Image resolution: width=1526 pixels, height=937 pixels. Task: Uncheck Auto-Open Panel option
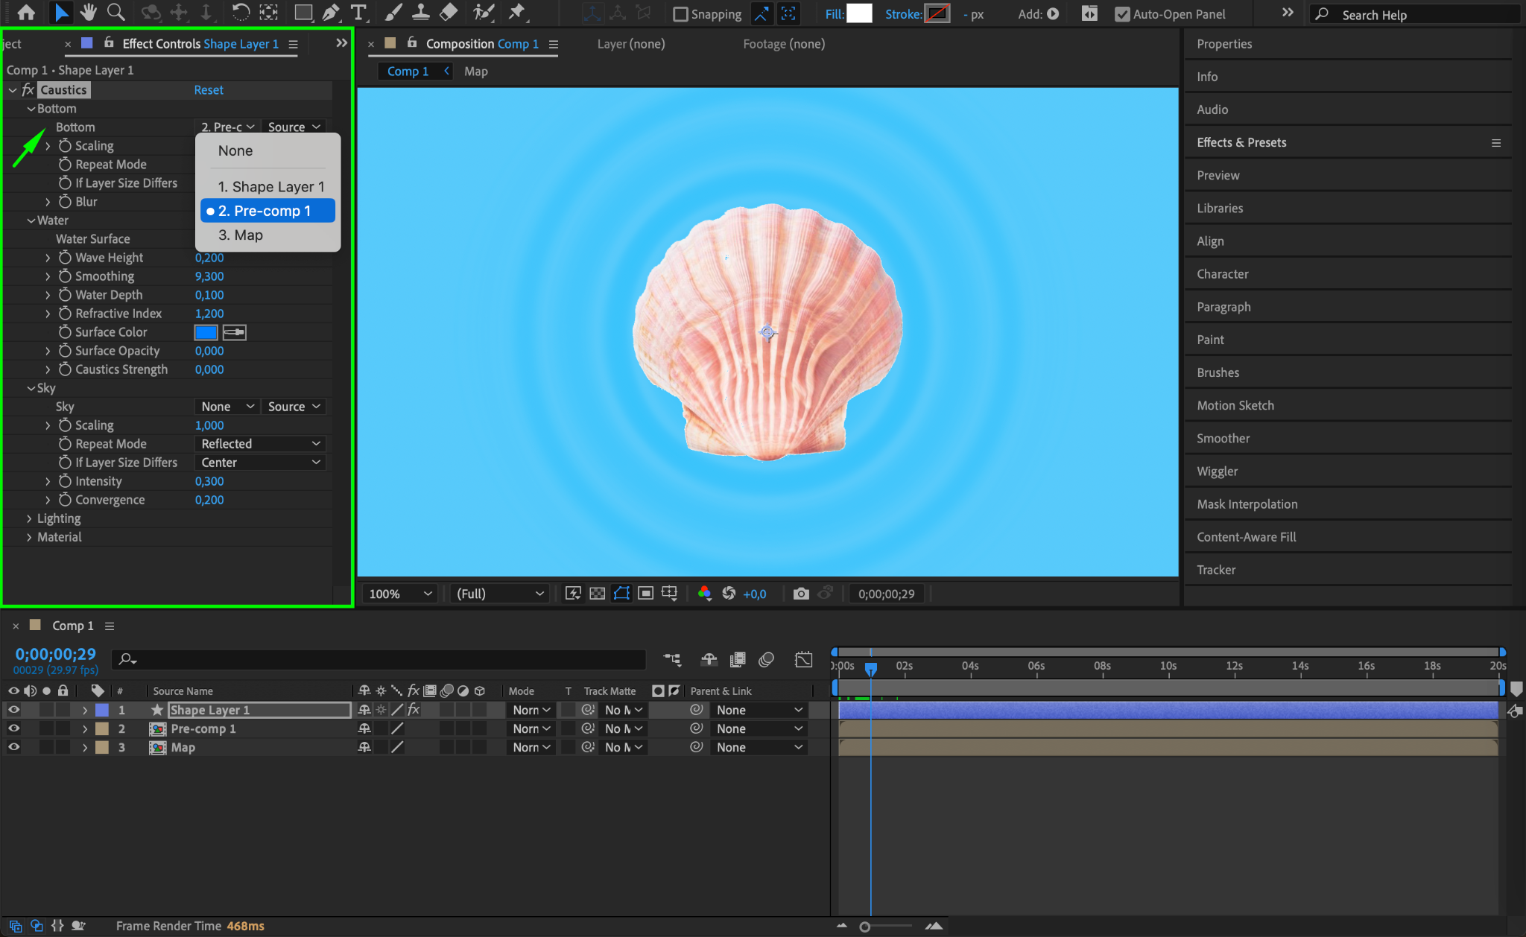[x=1122, y=14]
